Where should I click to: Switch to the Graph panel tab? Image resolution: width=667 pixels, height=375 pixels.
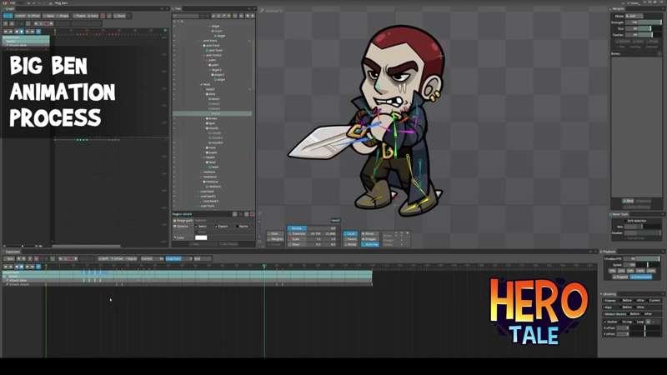tap(10, 9)
